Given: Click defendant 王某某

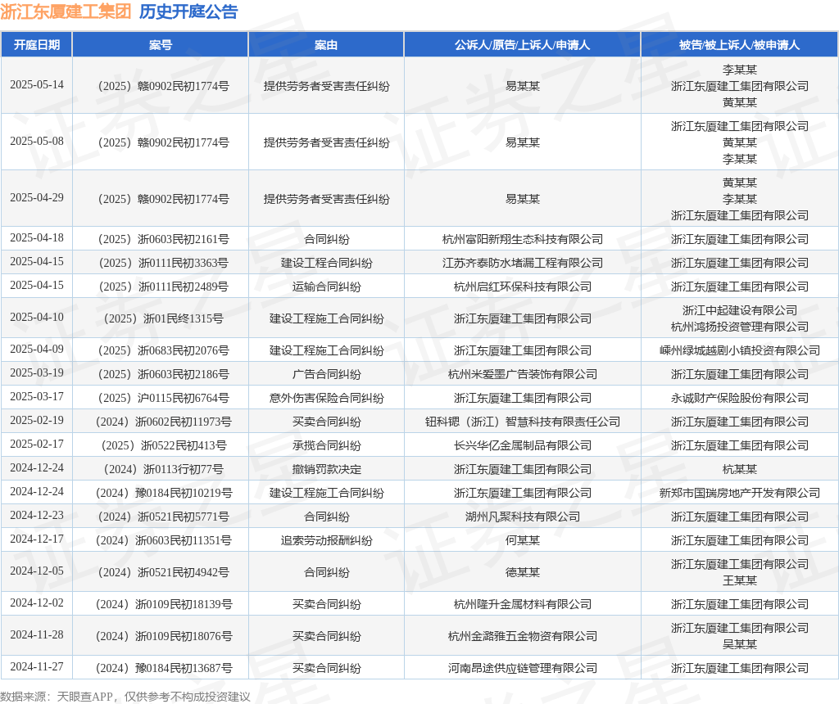Looking at the screenshot, I should coord(740,580).
